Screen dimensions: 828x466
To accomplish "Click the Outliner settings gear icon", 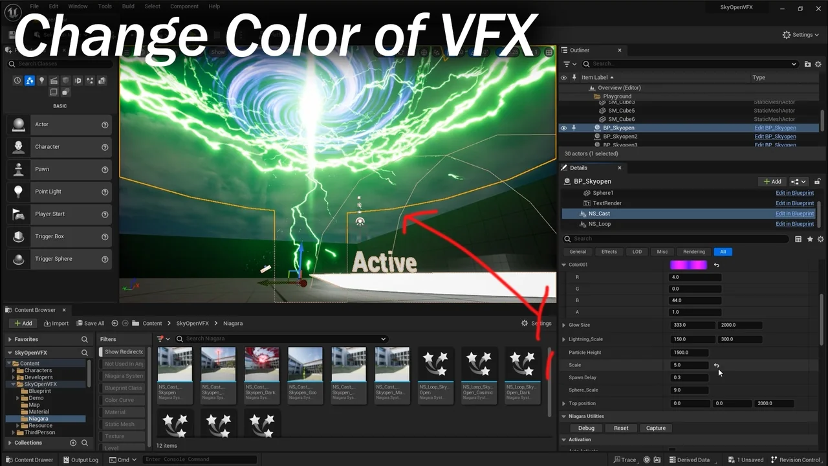I will click(818, 64).
